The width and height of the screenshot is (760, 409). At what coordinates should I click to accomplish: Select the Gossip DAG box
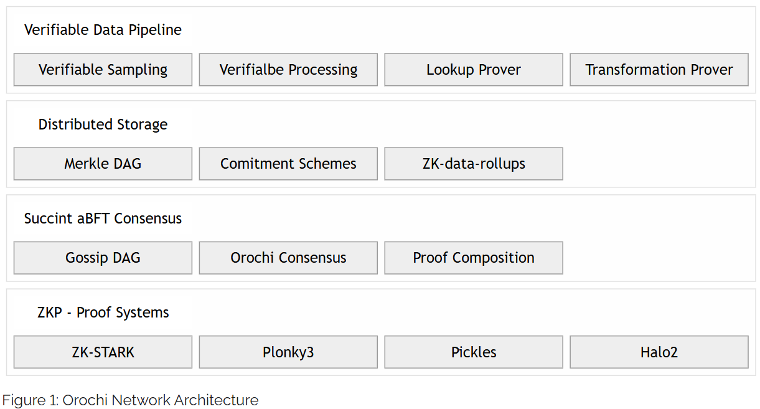click(x=103, y=258)
